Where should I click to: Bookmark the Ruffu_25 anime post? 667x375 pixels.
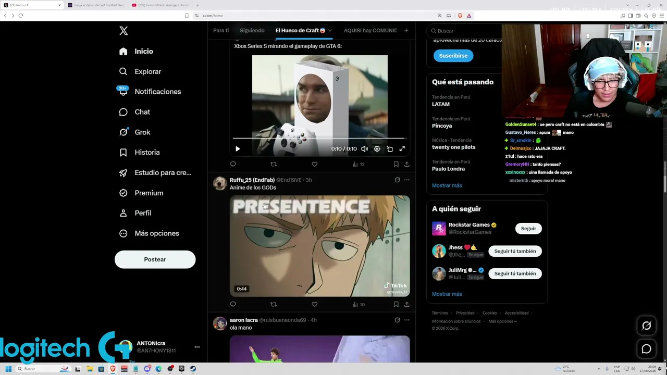(x=396, y=304)
